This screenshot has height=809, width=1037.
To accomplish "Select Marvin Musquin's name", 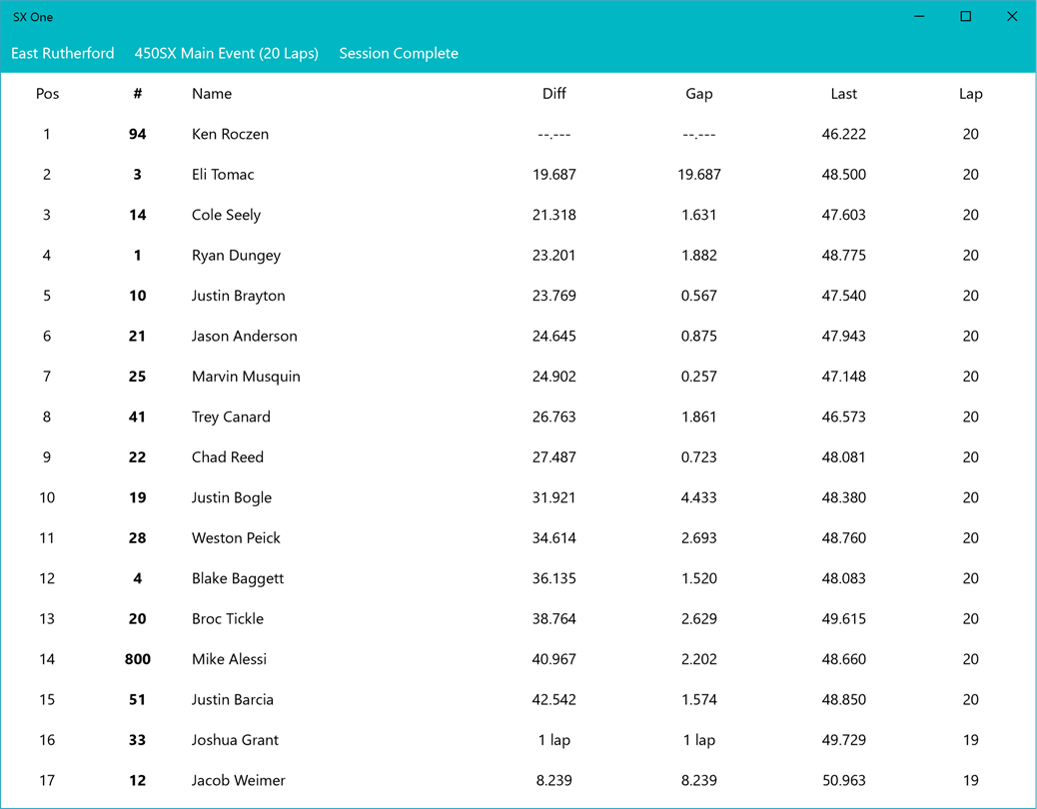I will pos(246,377).
